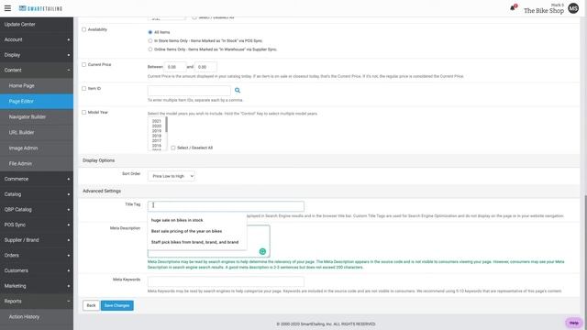Image resolution: width=587 pixels, height=330 pixels.
Task: Open Page Editor in sidebar
Action: (x=37, y=102)
